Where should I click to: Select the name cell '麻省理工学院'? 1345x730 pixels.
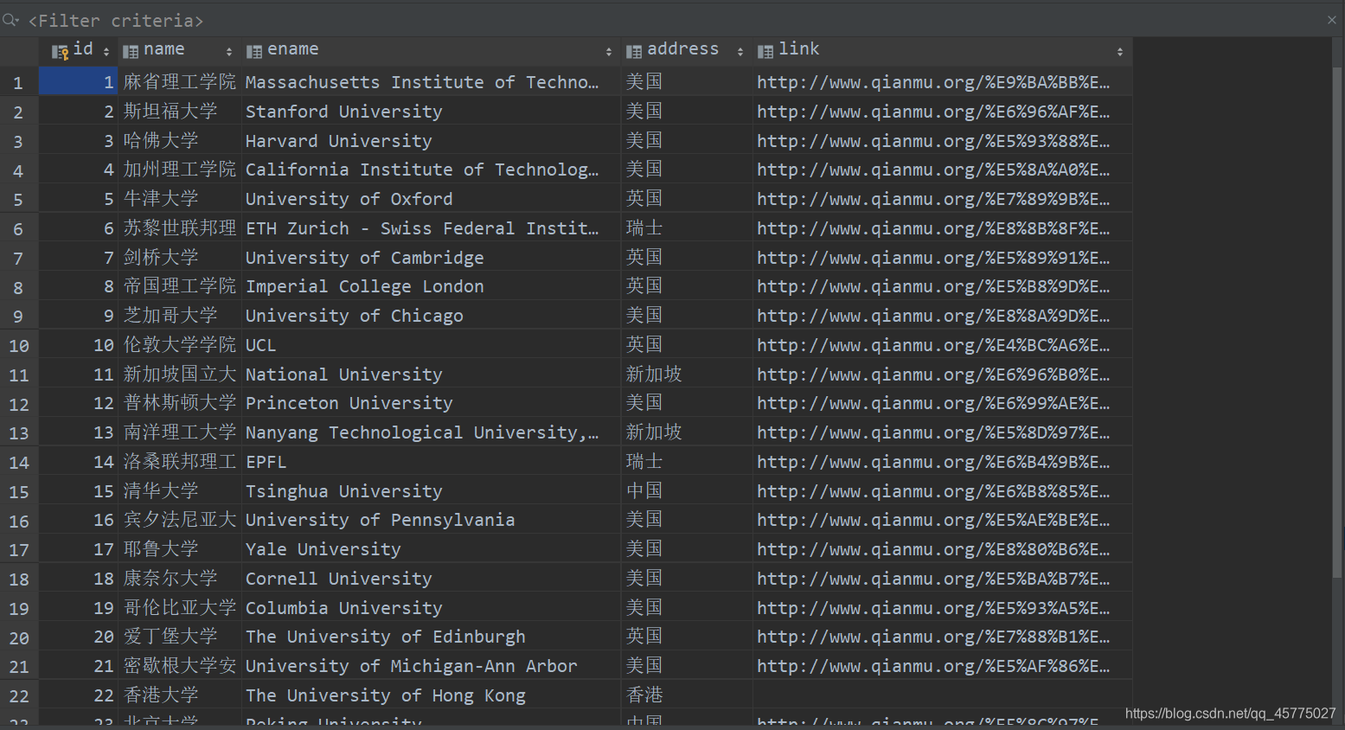click(x=180, y=82)
